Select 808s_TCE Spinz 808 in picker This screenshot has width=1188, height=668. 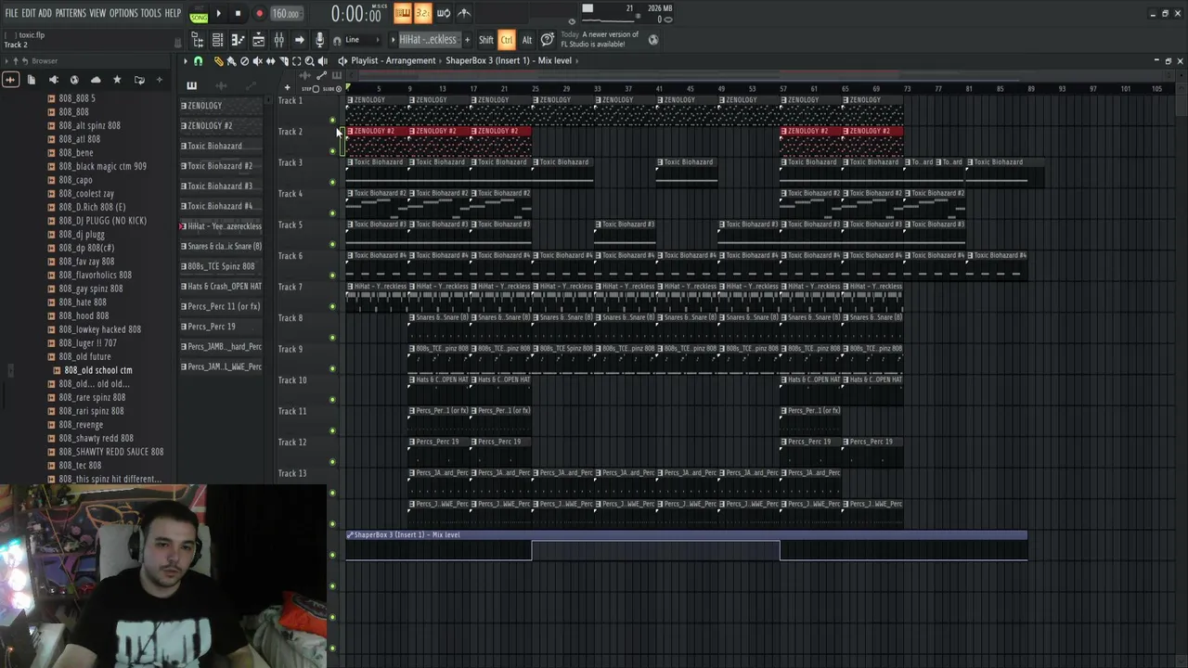point(221,266)
